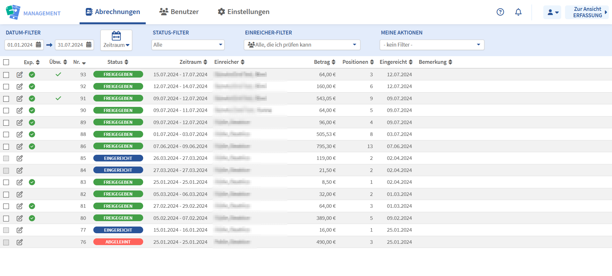This screenshot has width=612, height=276.
Task: Click amount 795,30 € in entry 86
Action: coord(326,146)
